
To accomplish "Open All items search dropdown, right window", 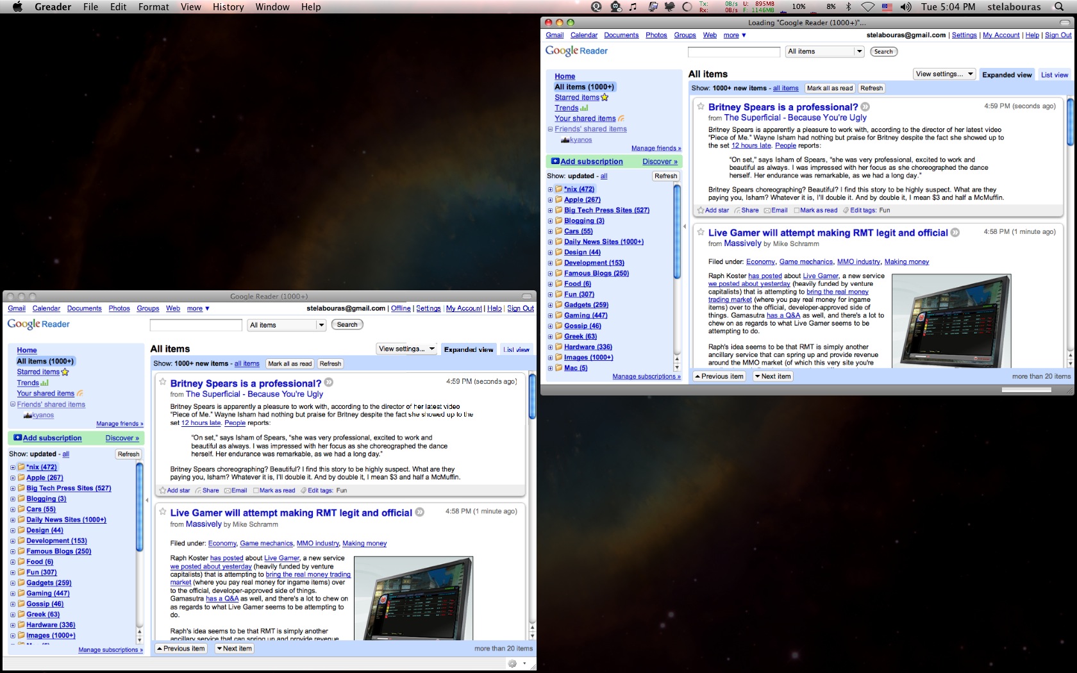I will click(x=825, y=51).
